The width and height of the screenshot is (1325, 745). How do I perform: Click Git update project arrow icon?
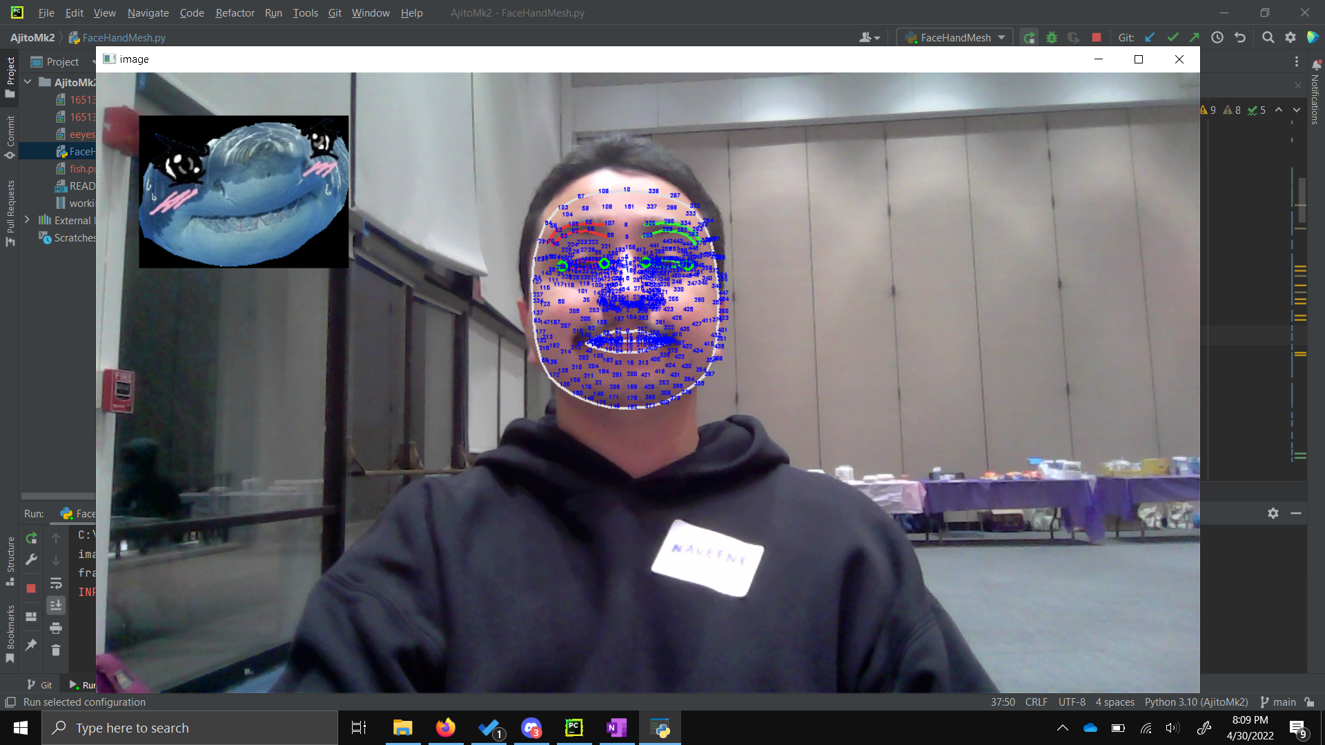point(1150,38)
